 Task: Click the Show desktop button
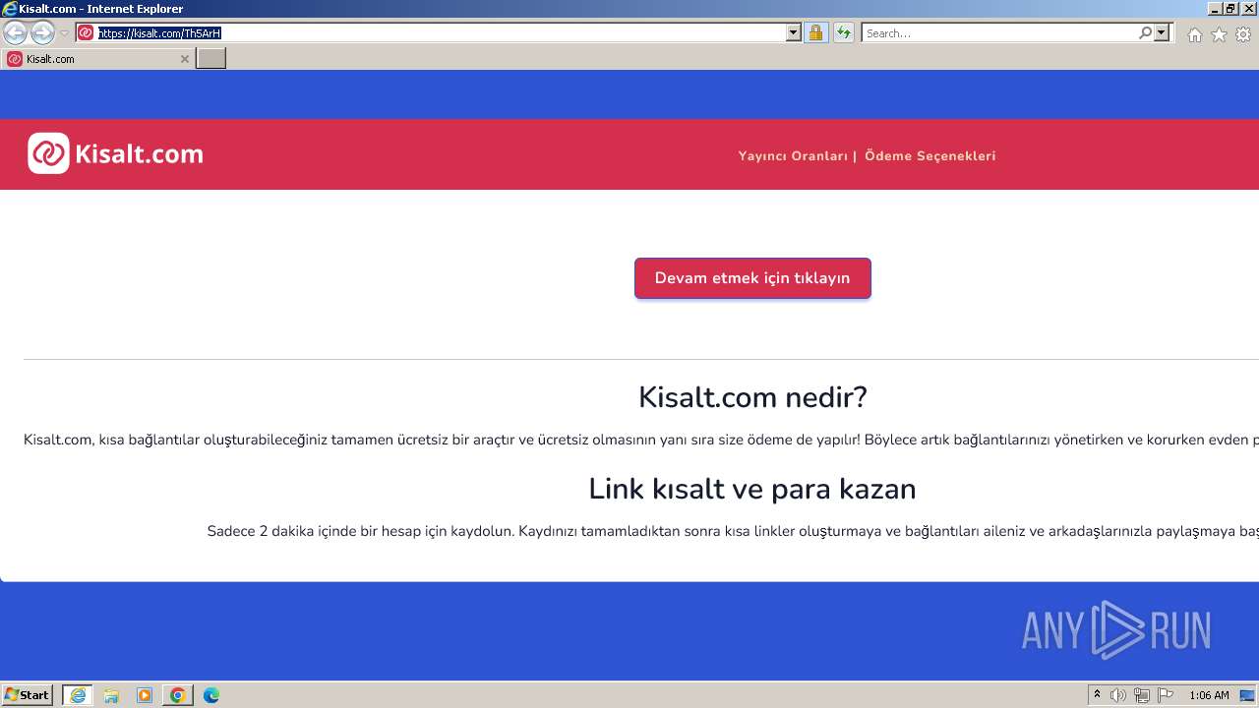coord(1248,695)
